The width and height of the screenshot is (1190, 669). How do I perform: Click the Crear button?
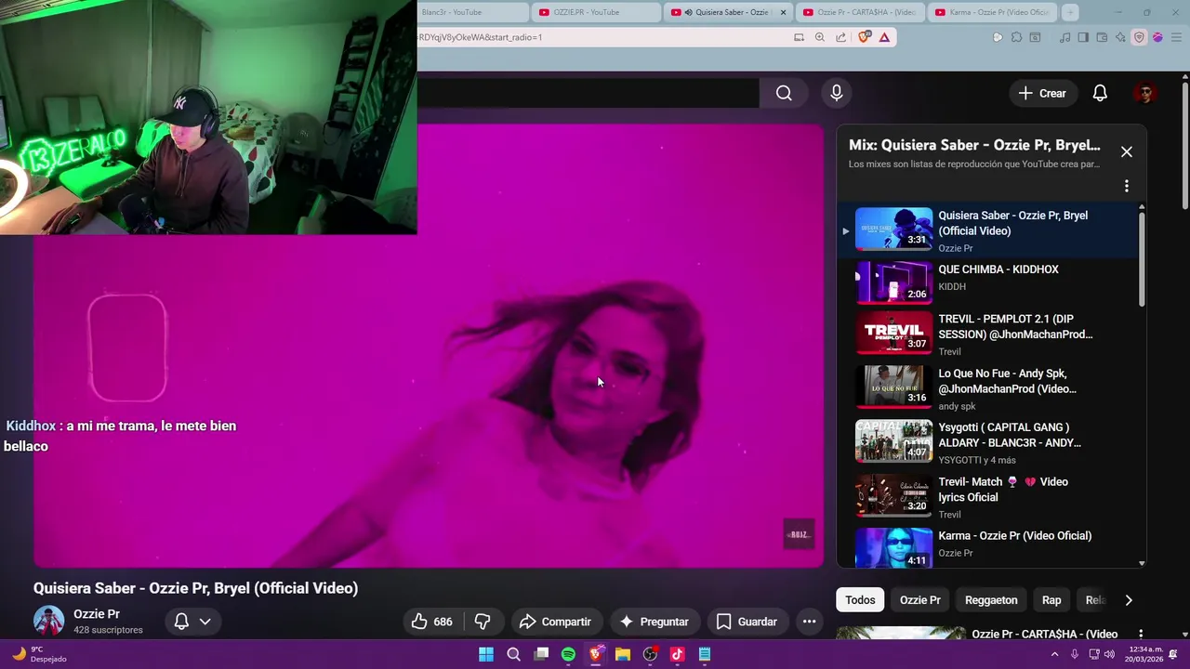(1042, 93)
